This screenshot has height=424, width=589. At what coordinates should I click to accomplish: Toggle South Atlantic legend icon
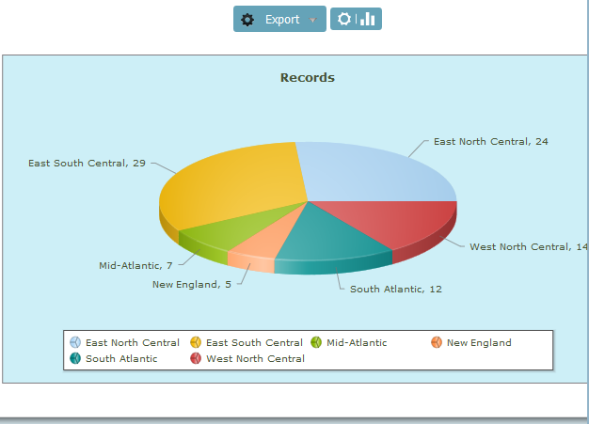coord(75,358)
